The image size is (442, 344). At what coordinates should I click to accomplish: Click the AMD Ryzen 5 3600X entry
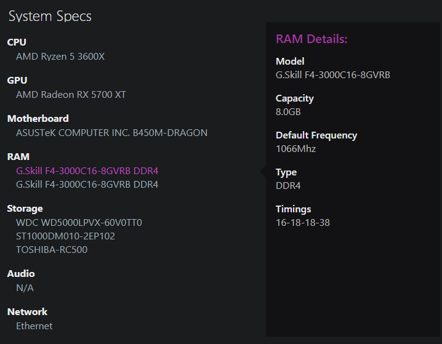click(60, 56)
